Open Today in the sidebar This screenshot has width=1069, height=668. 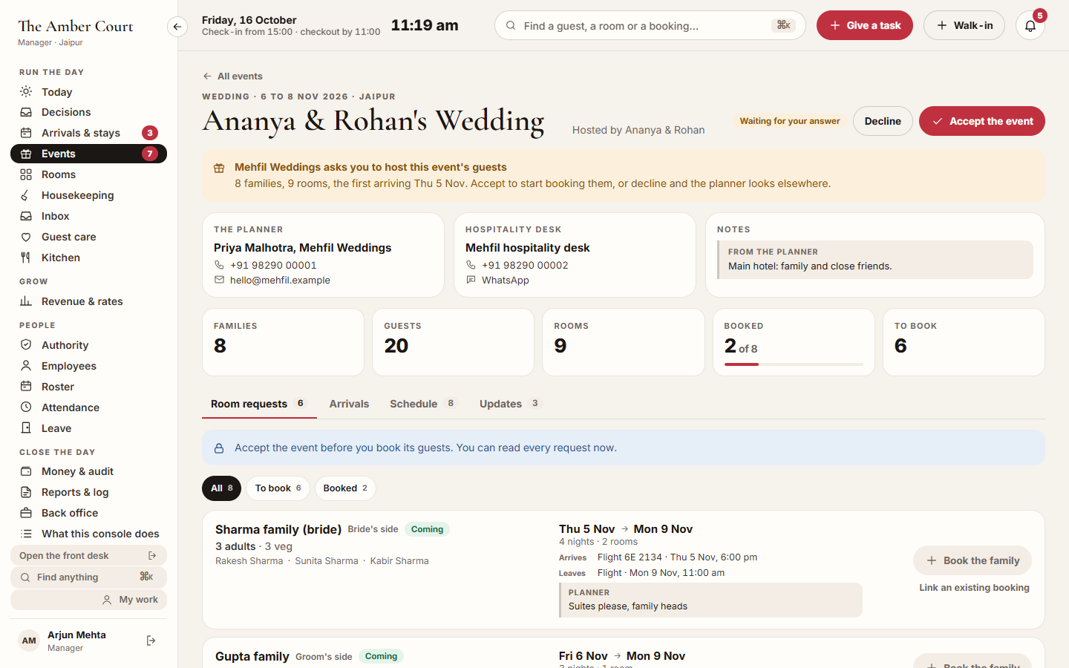tap(88, 92)
